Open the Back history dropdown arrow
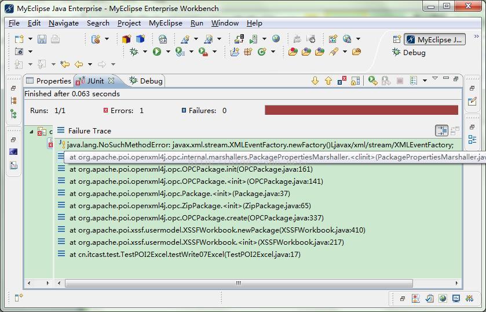Viewport: 486px width, 312px height. [x=90, y=64]
